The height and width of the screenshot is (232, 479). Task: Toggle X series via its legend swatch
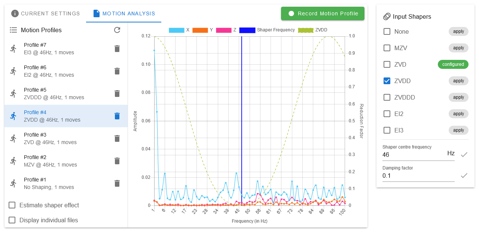point(176,30)
